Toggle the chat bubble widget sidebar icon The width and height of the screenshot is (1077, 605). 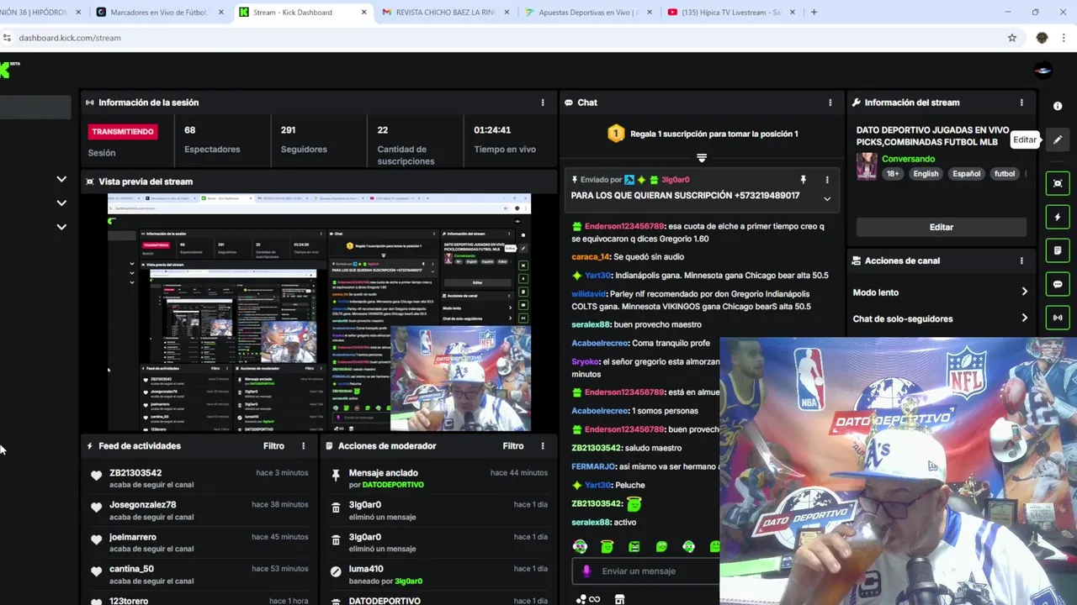coord(1058,284)
